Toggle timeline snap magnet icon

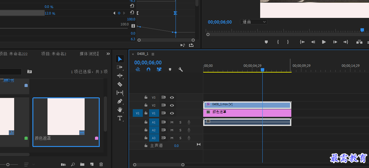pyautogui.click(x=148, y=69)
